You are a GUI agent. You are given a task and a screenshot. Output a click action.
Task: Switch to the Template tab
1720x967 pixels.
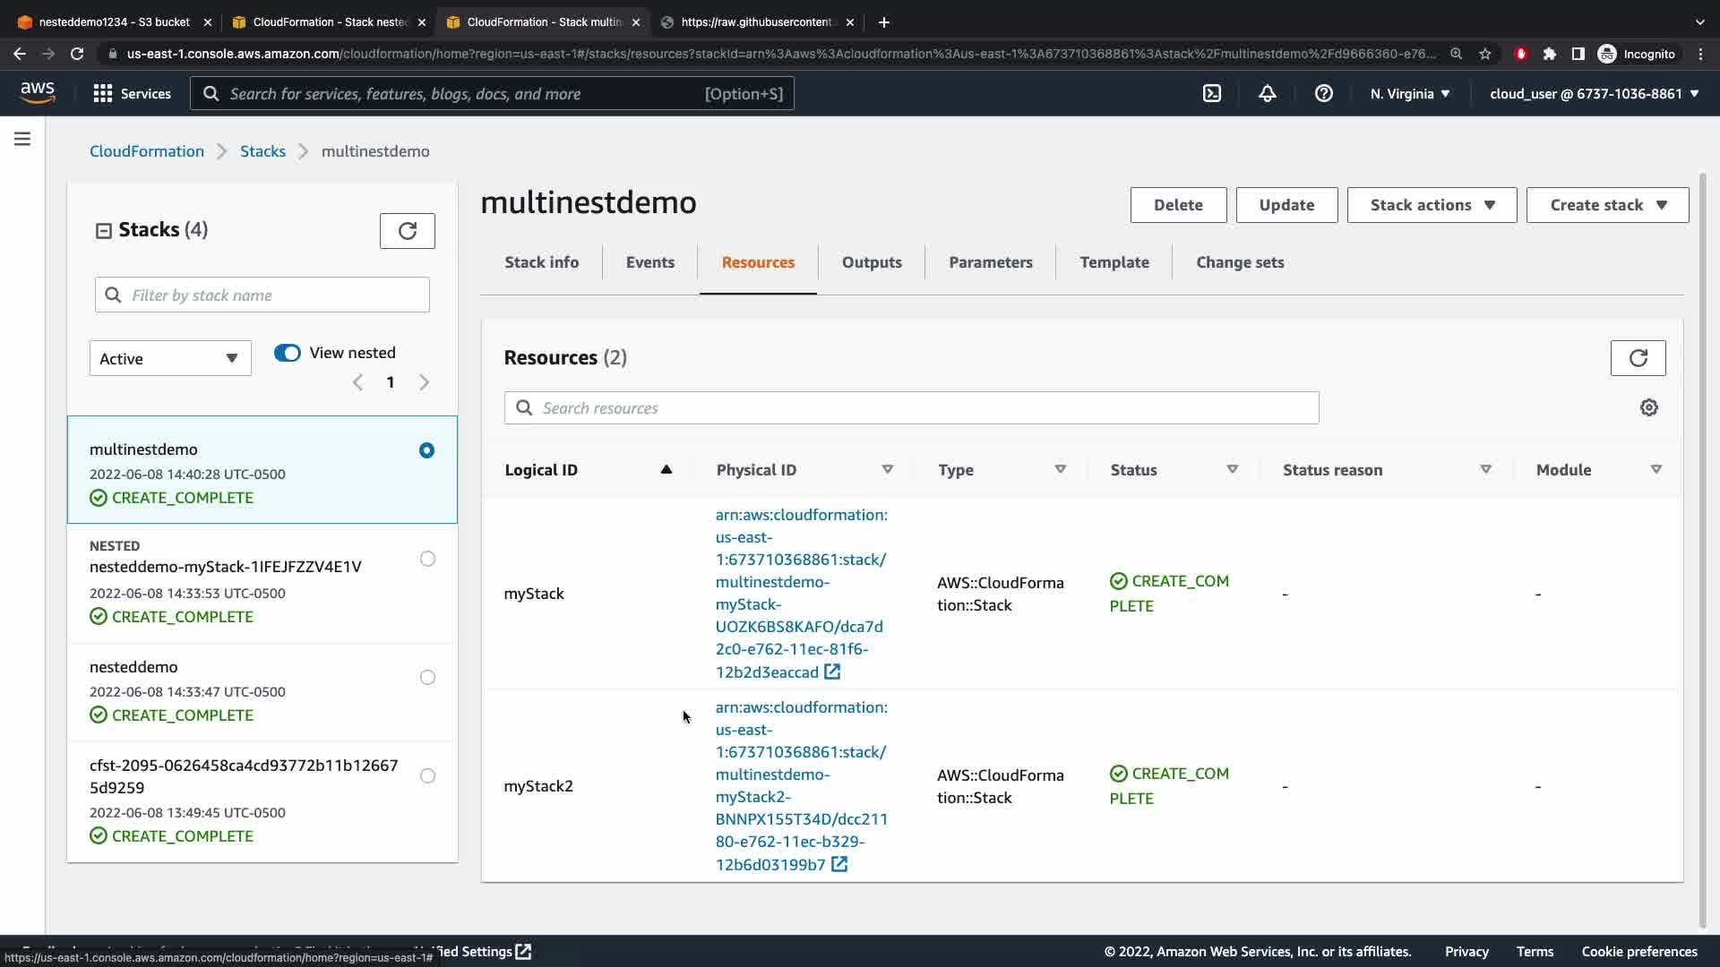click(x=1114, y=262)
